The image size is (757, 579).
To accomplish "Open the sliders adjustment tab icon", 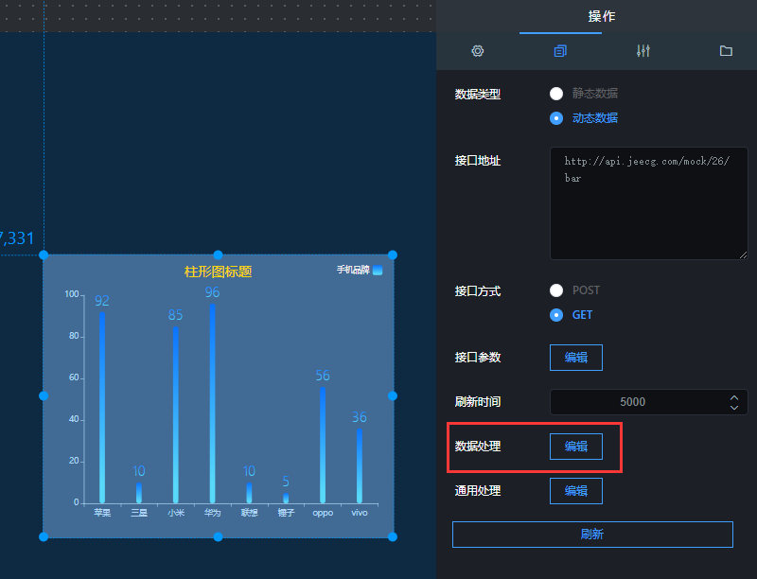I will pos(643,51).
